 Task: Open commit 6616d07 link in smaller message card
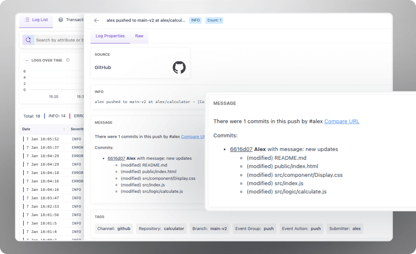tap(116, 158)
